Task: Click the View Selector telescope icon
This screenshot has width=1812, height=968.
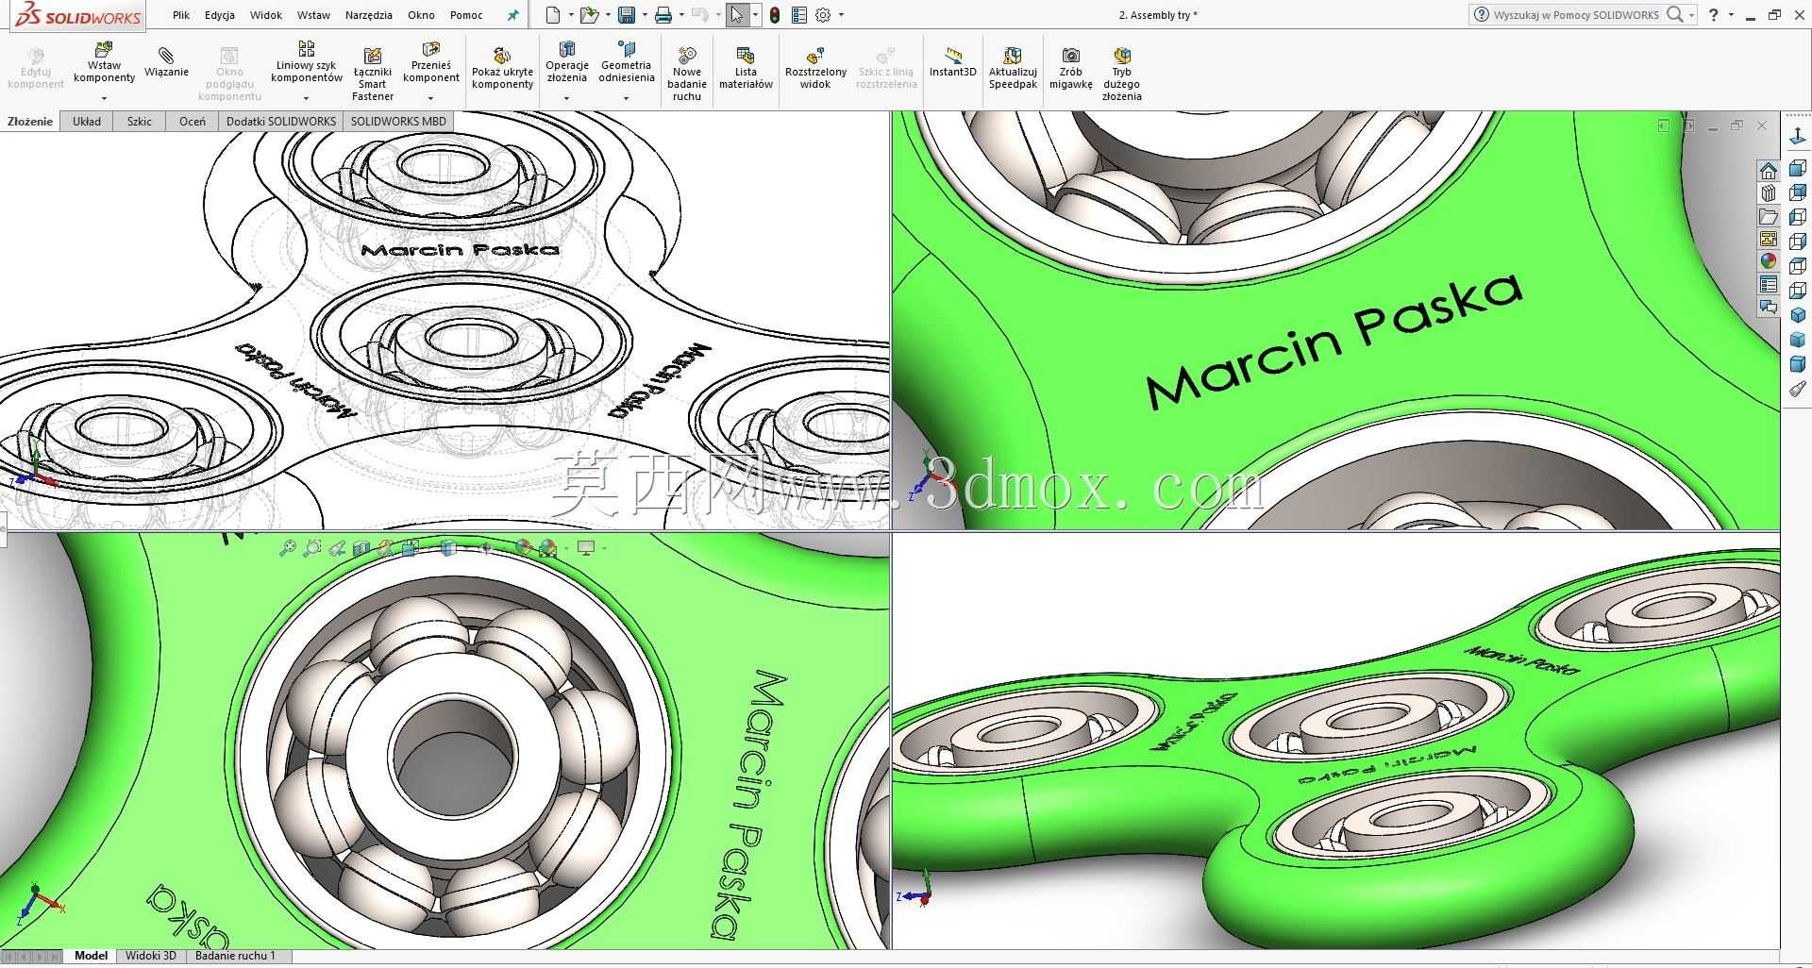Action: [x=1798, y=388]
